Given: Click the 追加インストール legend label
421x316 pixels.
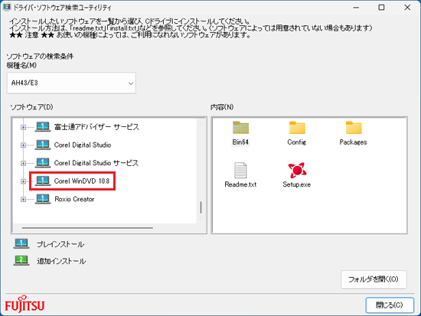Looking at the screenshot, I should click(61, 261).
